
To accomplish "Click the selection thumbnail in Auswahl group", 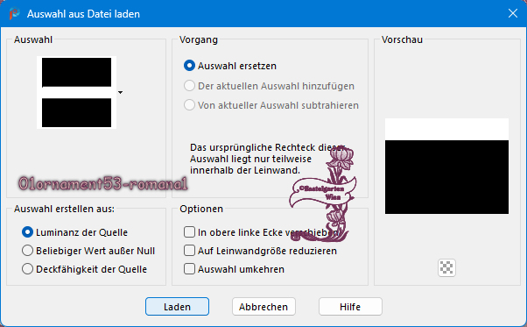I will click(x=77, y=92).
